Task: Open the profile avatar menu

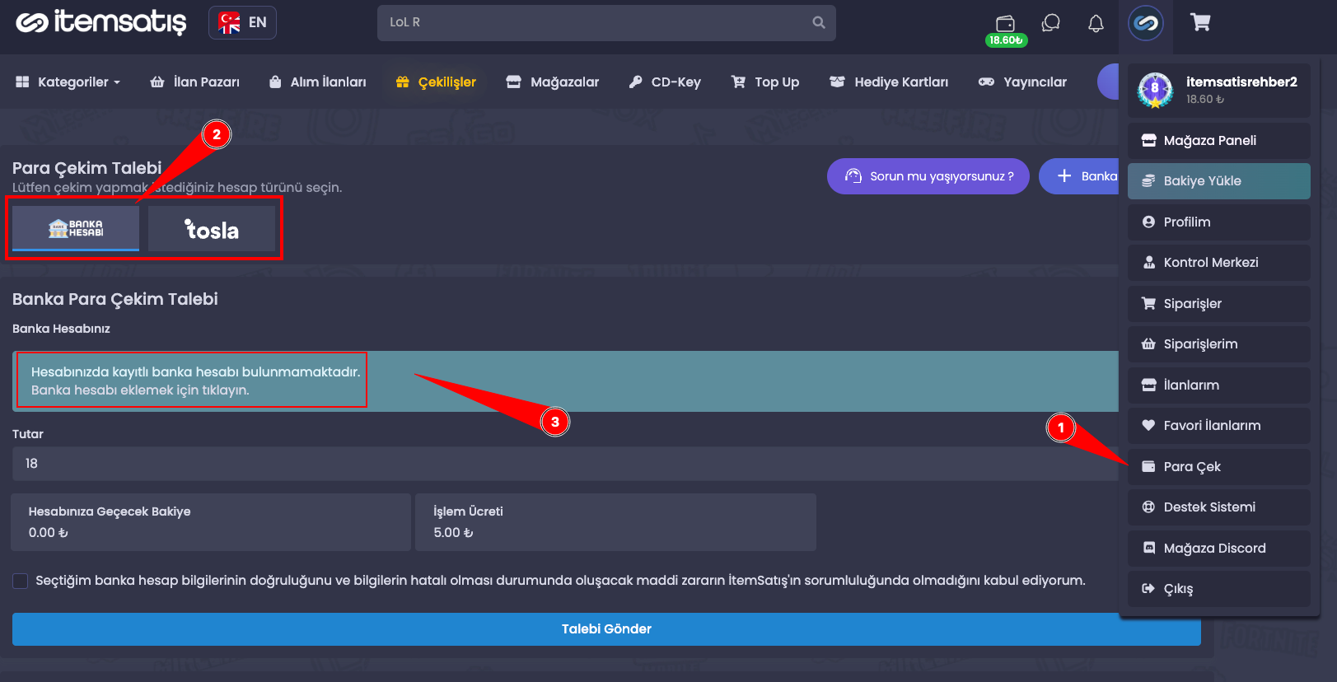Action: tap(1146, 23)
